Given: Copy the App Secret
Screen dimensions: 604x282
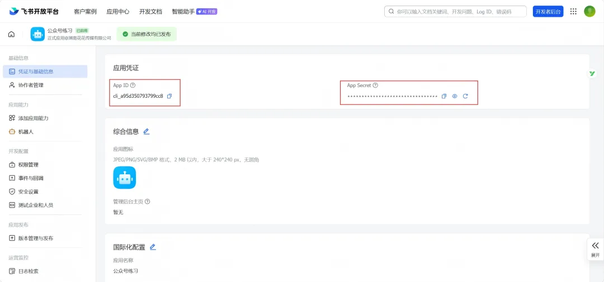Looking at the screenshot, I should pos(443,96).
